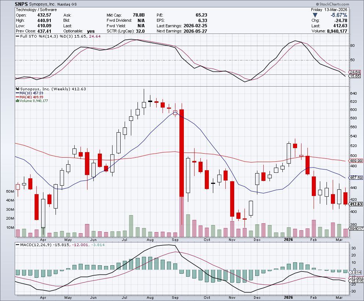This screenshot has height=301, width=364.
Task: Select the Open value 432.57
Action: [44, 15]
